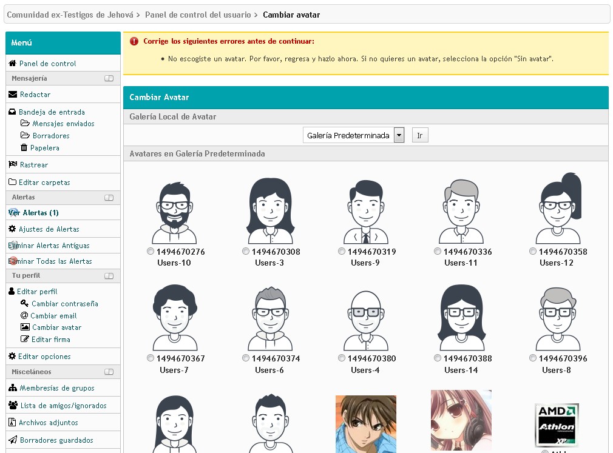Go to Editar opciones in the menu
Viewport: 613px width, 453px height.
pos(44,357)
